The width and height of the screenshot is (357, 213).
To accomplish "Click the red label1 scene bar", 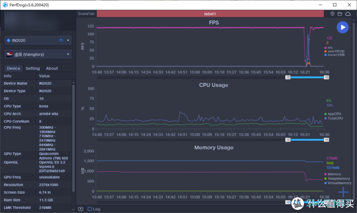I will pyautogui.click(x=210, y=14).
